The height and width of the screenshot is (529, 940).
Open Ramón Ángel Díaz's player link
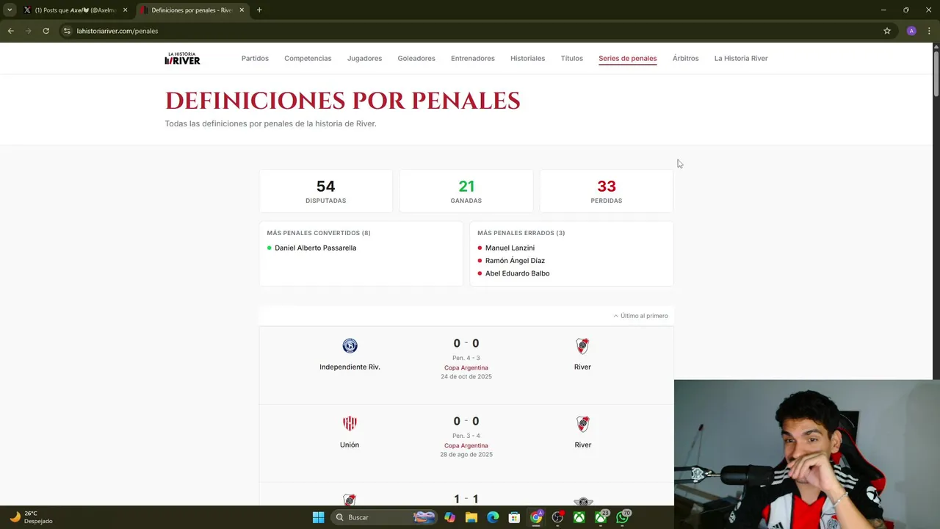point(515,260)
